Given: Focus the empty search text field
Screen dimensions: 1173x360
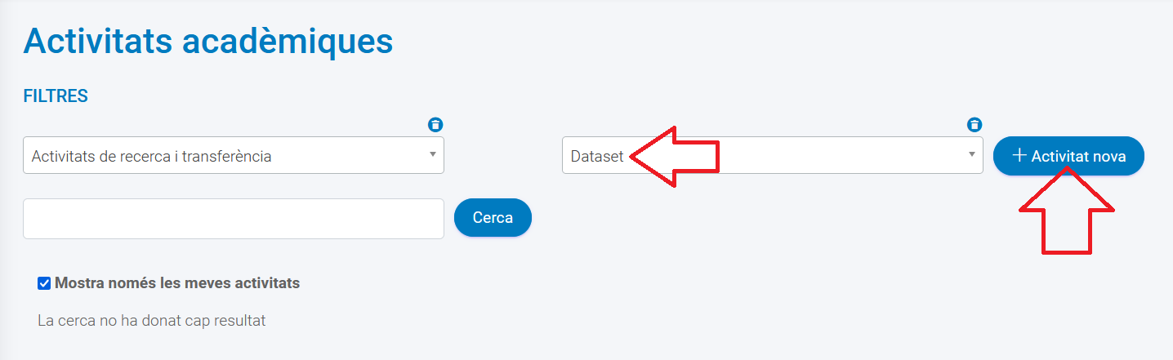Looking at the screenshot, I should click(234, 219).
